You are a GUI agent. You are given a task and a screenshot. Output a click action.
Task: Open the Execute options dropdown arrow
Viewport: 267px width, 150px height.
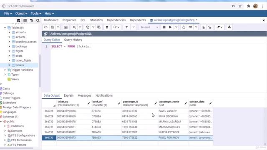click(x=176, y=27)
